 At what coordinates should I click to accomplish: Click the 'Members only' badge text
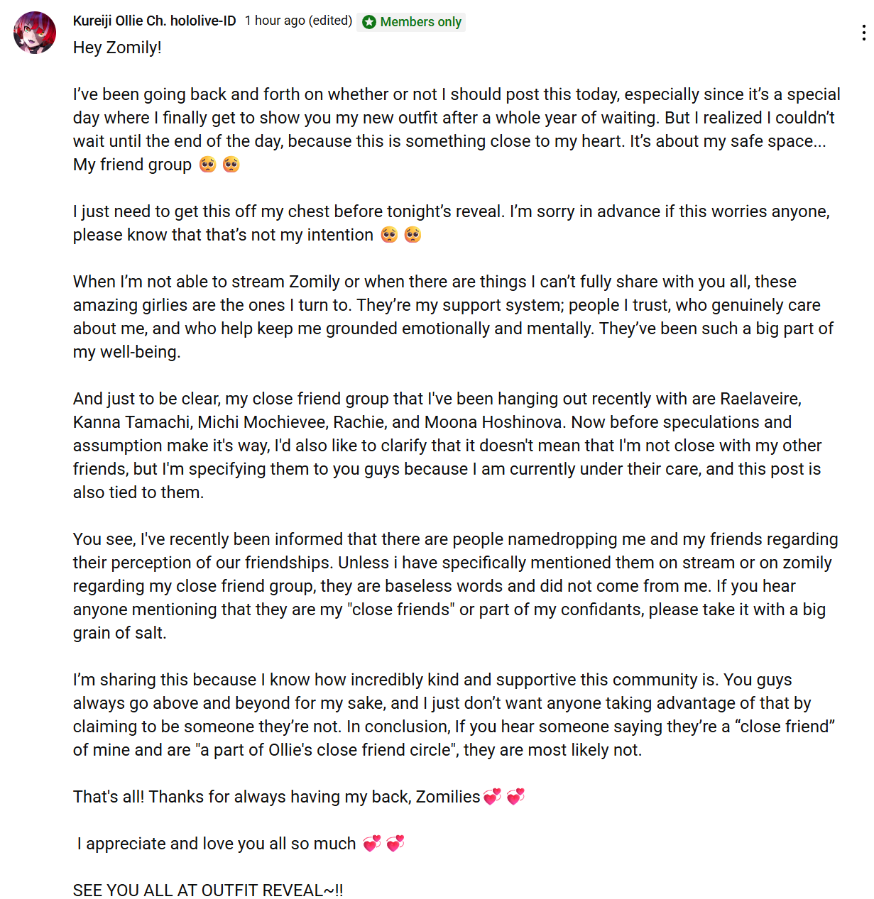coord(420,22)
